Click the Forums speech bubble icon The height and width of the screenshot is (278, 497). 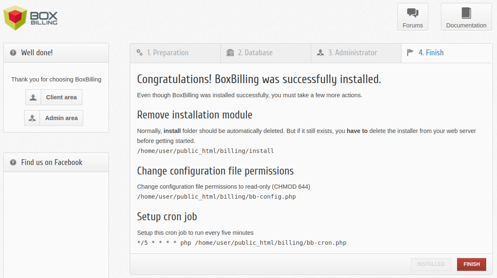pyautogui.click(x=412, y=13)
